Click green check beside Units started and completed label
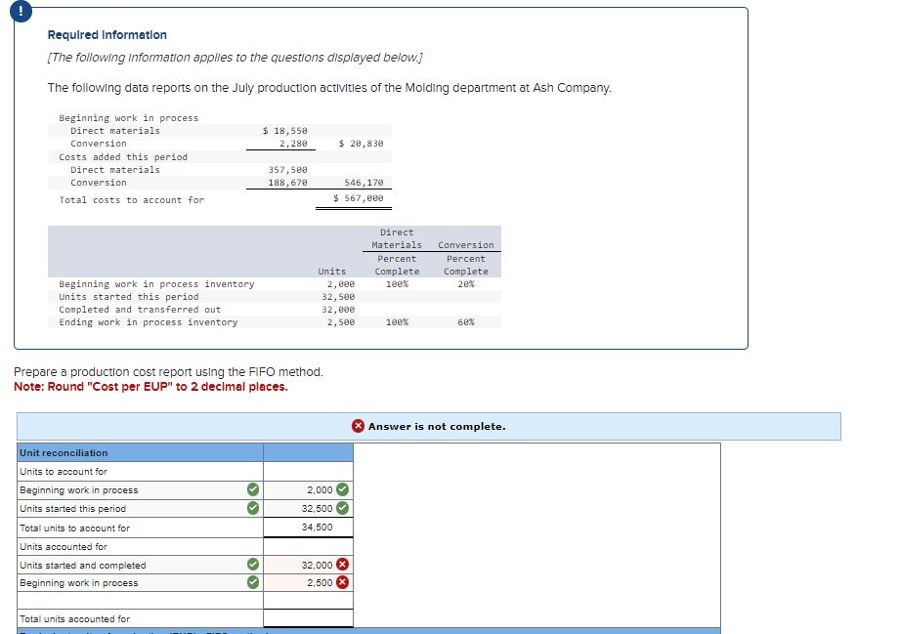 click(x=253, y=565)
